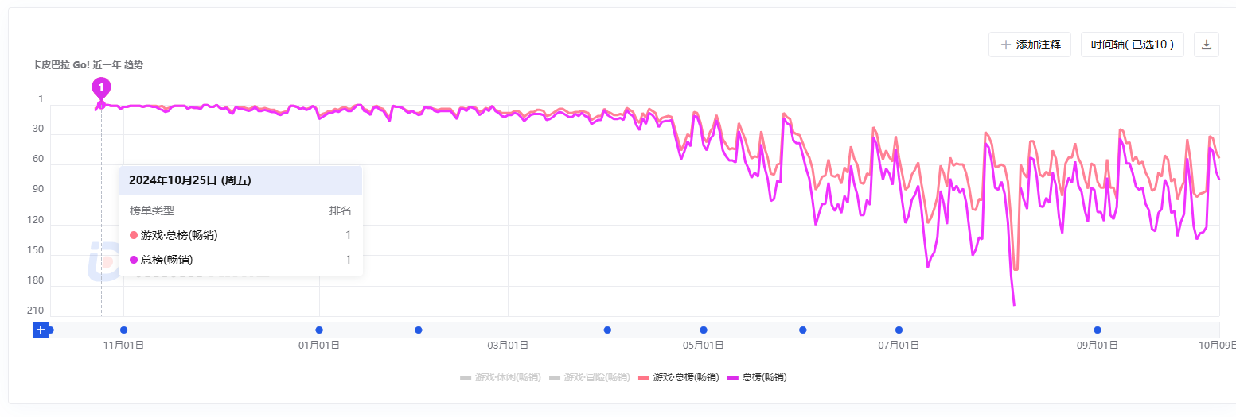The image size is (1236, 417).
Task: Click timeline event dot at 07月01日
Action: 899,330
